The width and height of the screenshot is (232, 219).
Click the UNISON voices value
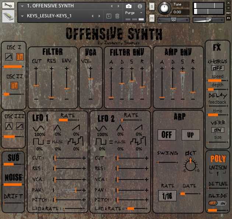(x=218, y=173)
